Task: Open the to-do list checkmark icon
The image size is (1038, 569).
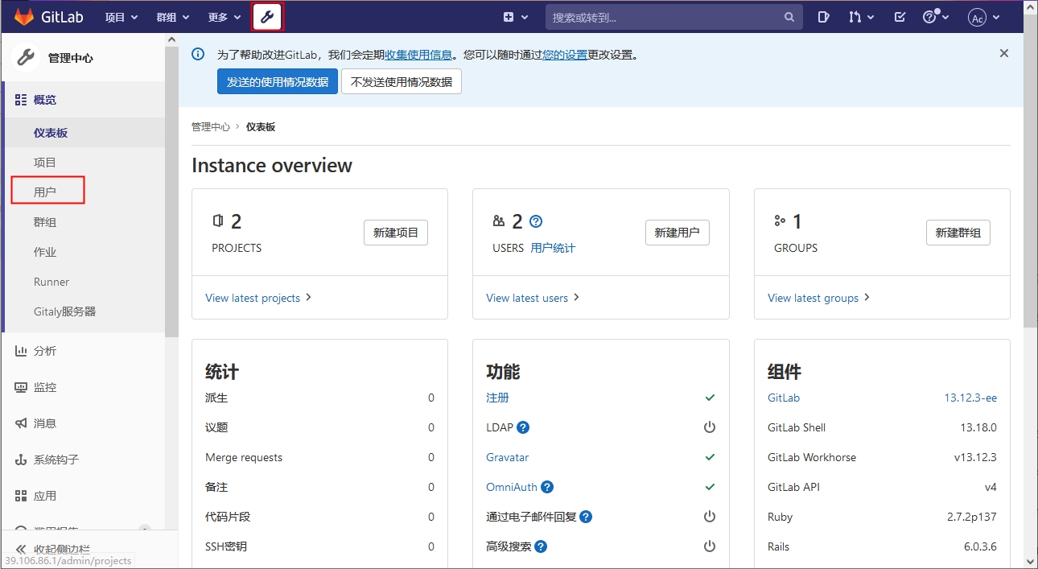Action: [900, 17]
